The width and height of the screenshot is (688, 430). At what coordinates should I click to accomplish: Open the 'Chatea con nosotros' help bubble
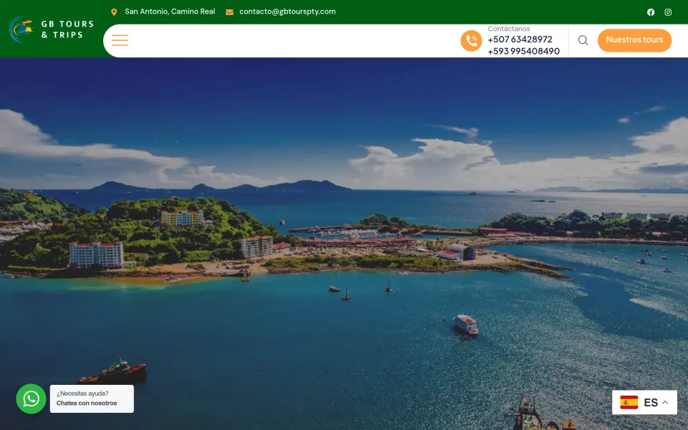pyautogui.click(x=92, y=399)
